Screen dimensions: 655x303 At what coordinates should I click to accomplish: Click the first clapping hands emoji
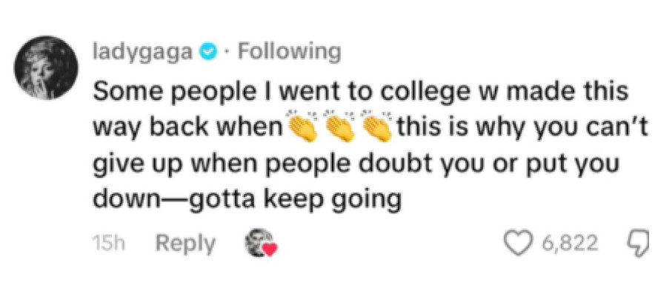302,129
